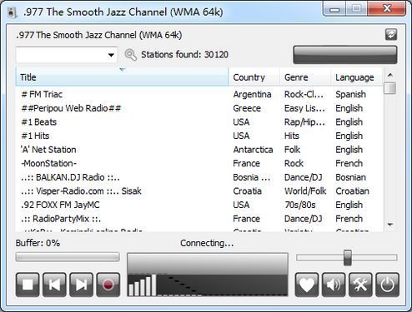Click the 'Folk' genre cell
Image resolution: width=412 pixels, height=312 pixels.
pos(292,150)
